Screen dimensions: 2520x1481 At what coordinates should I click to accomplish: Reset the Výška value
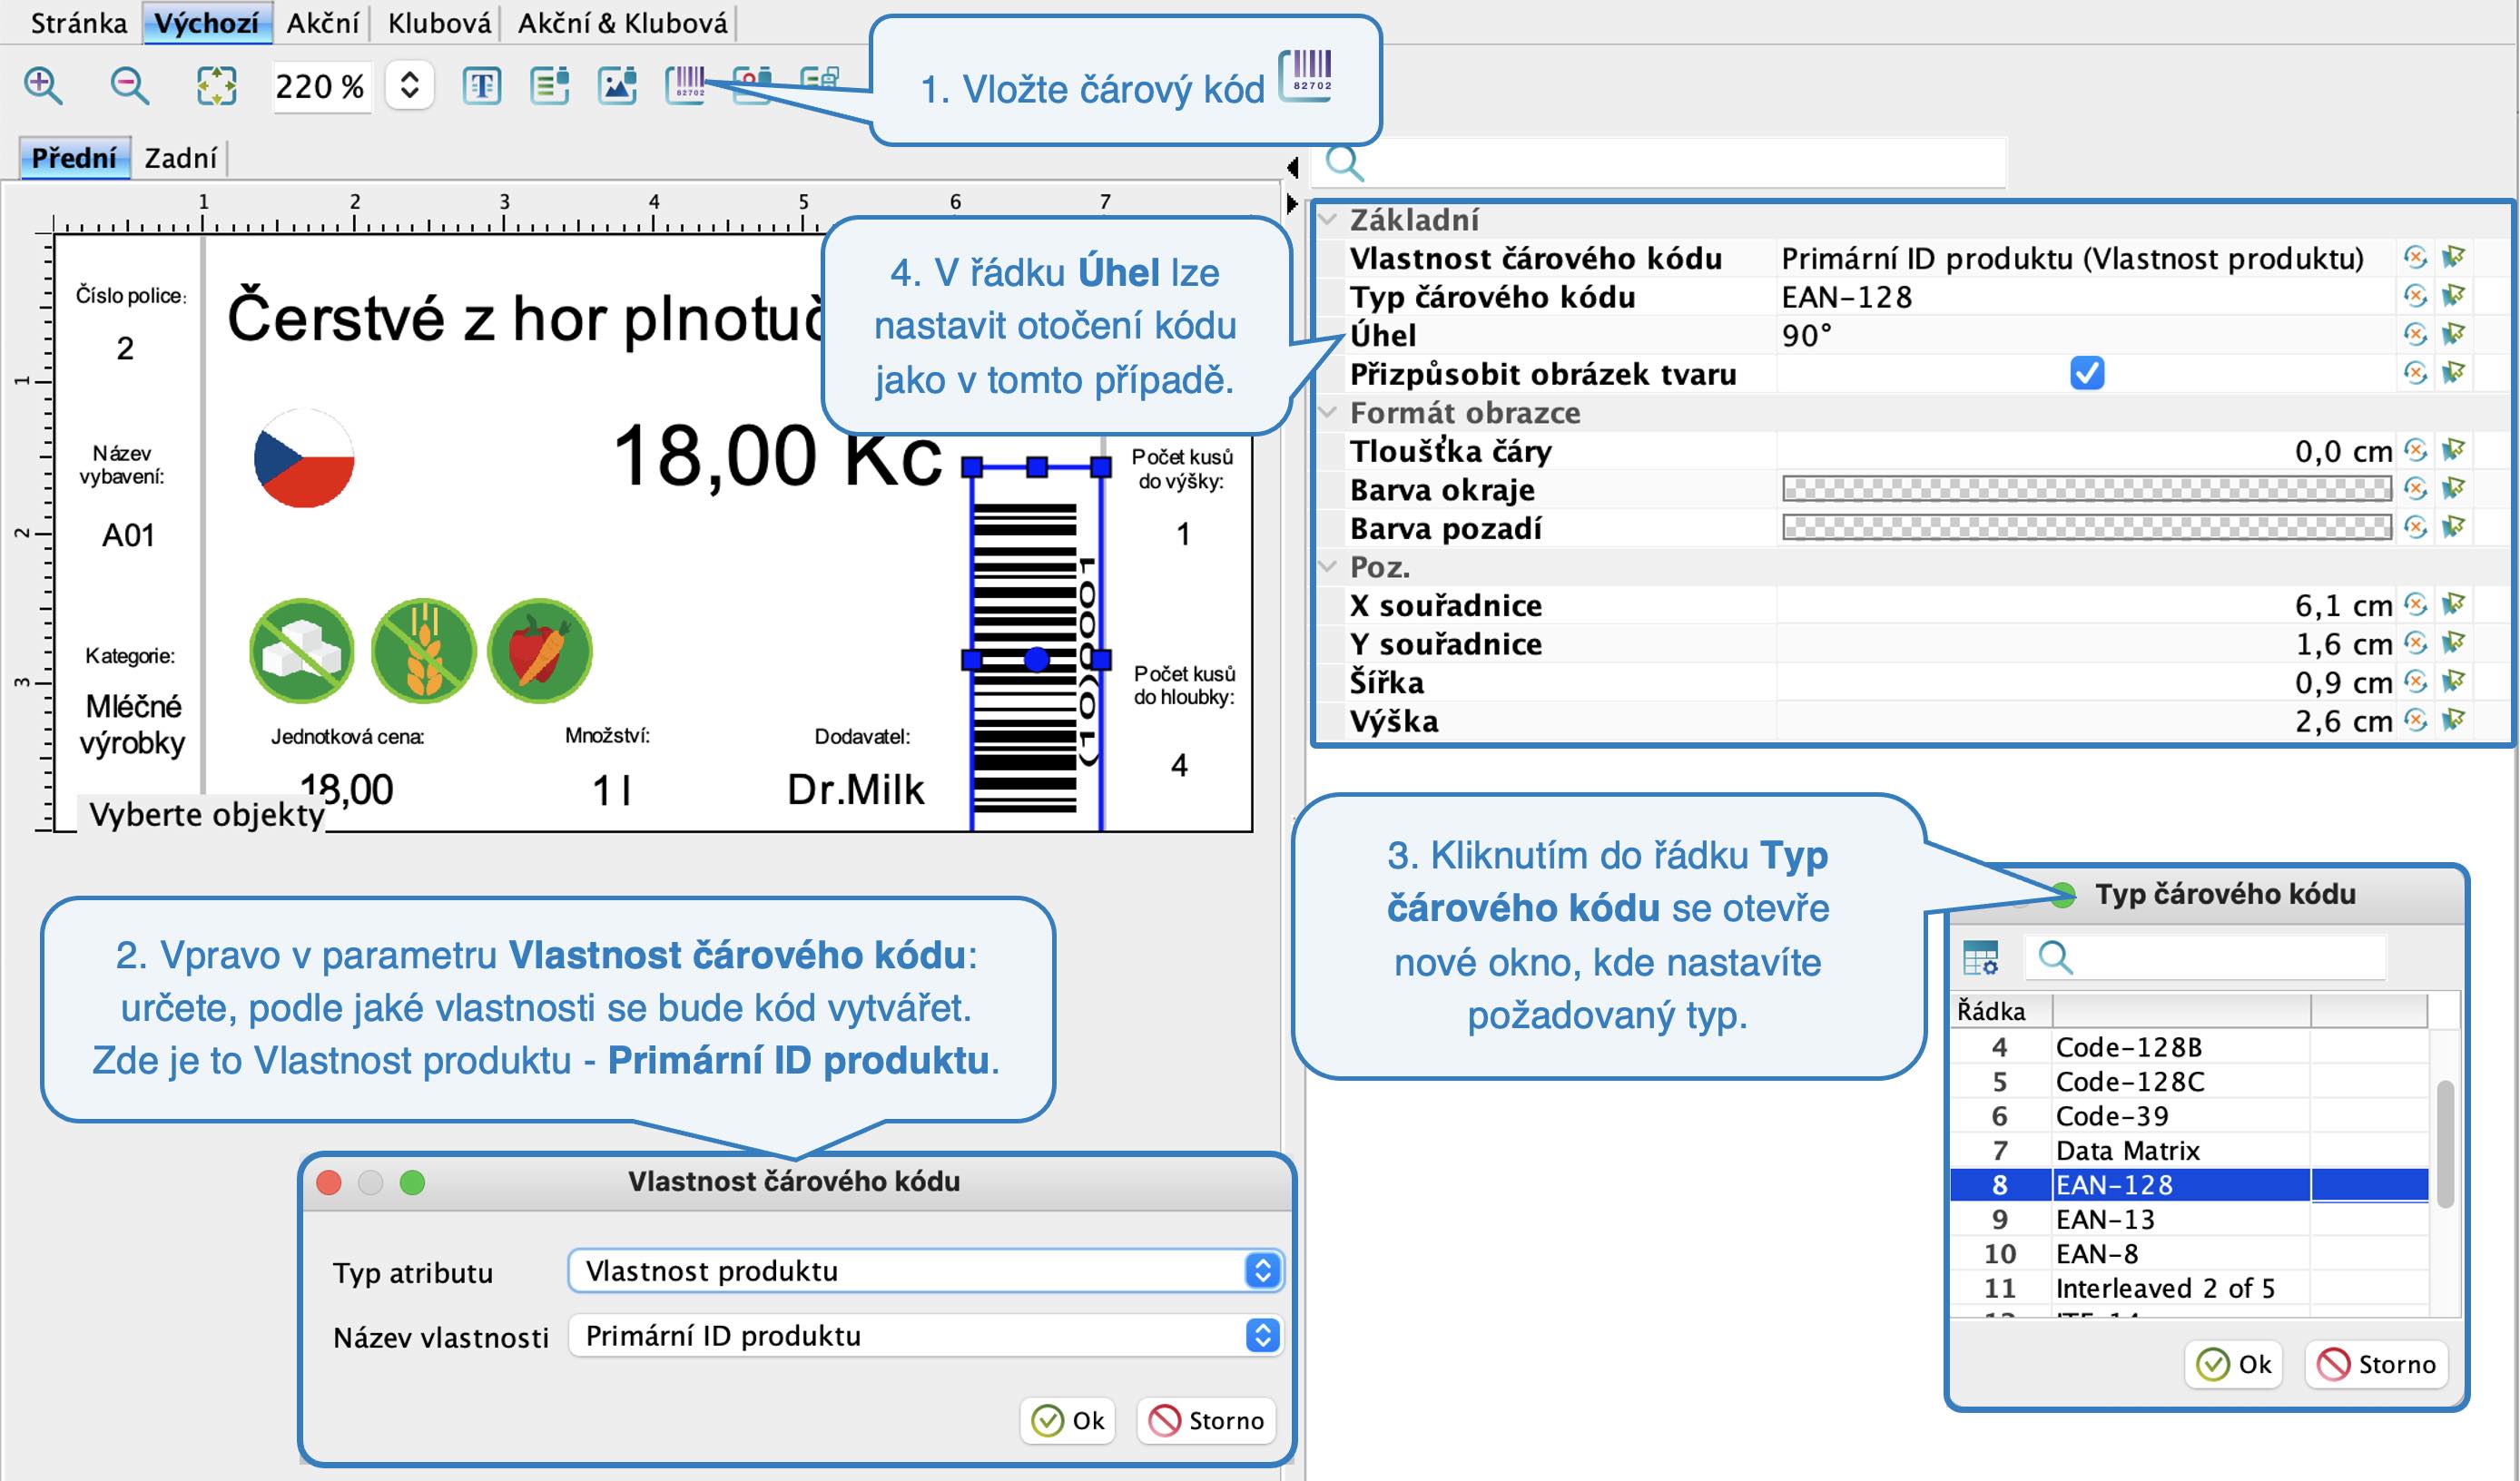click(2415, 720)
